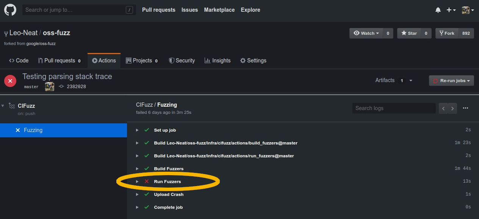Click the red X beside Run Fuzzers
Viewport: 479px width, 219px height.
(x=147, y=181)
